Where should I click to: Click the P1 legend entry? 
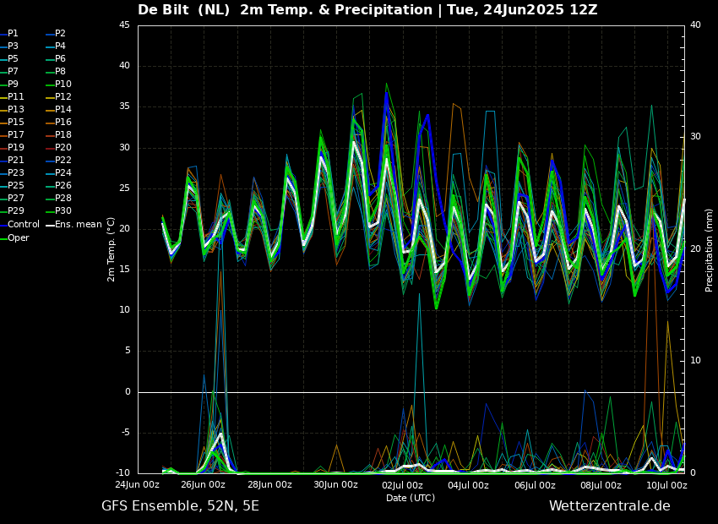click(x=13, y=34)
